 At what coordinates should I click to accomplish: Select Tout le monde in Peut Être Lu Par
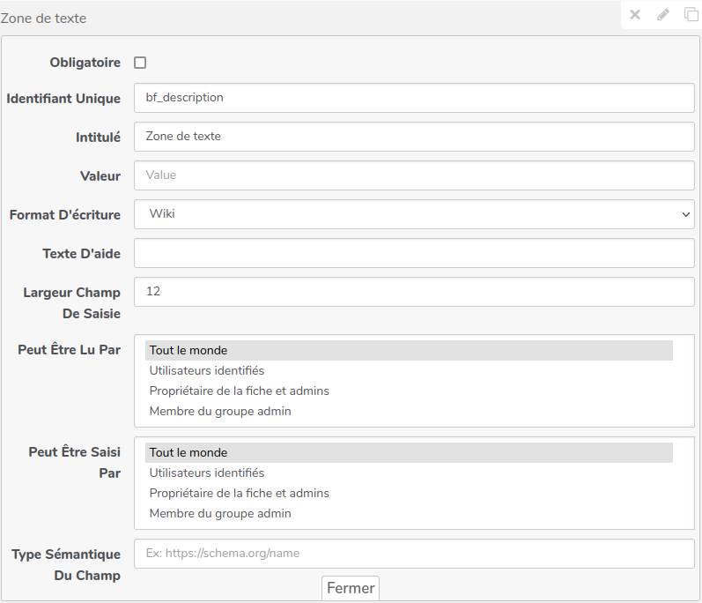tap(409, 351)
